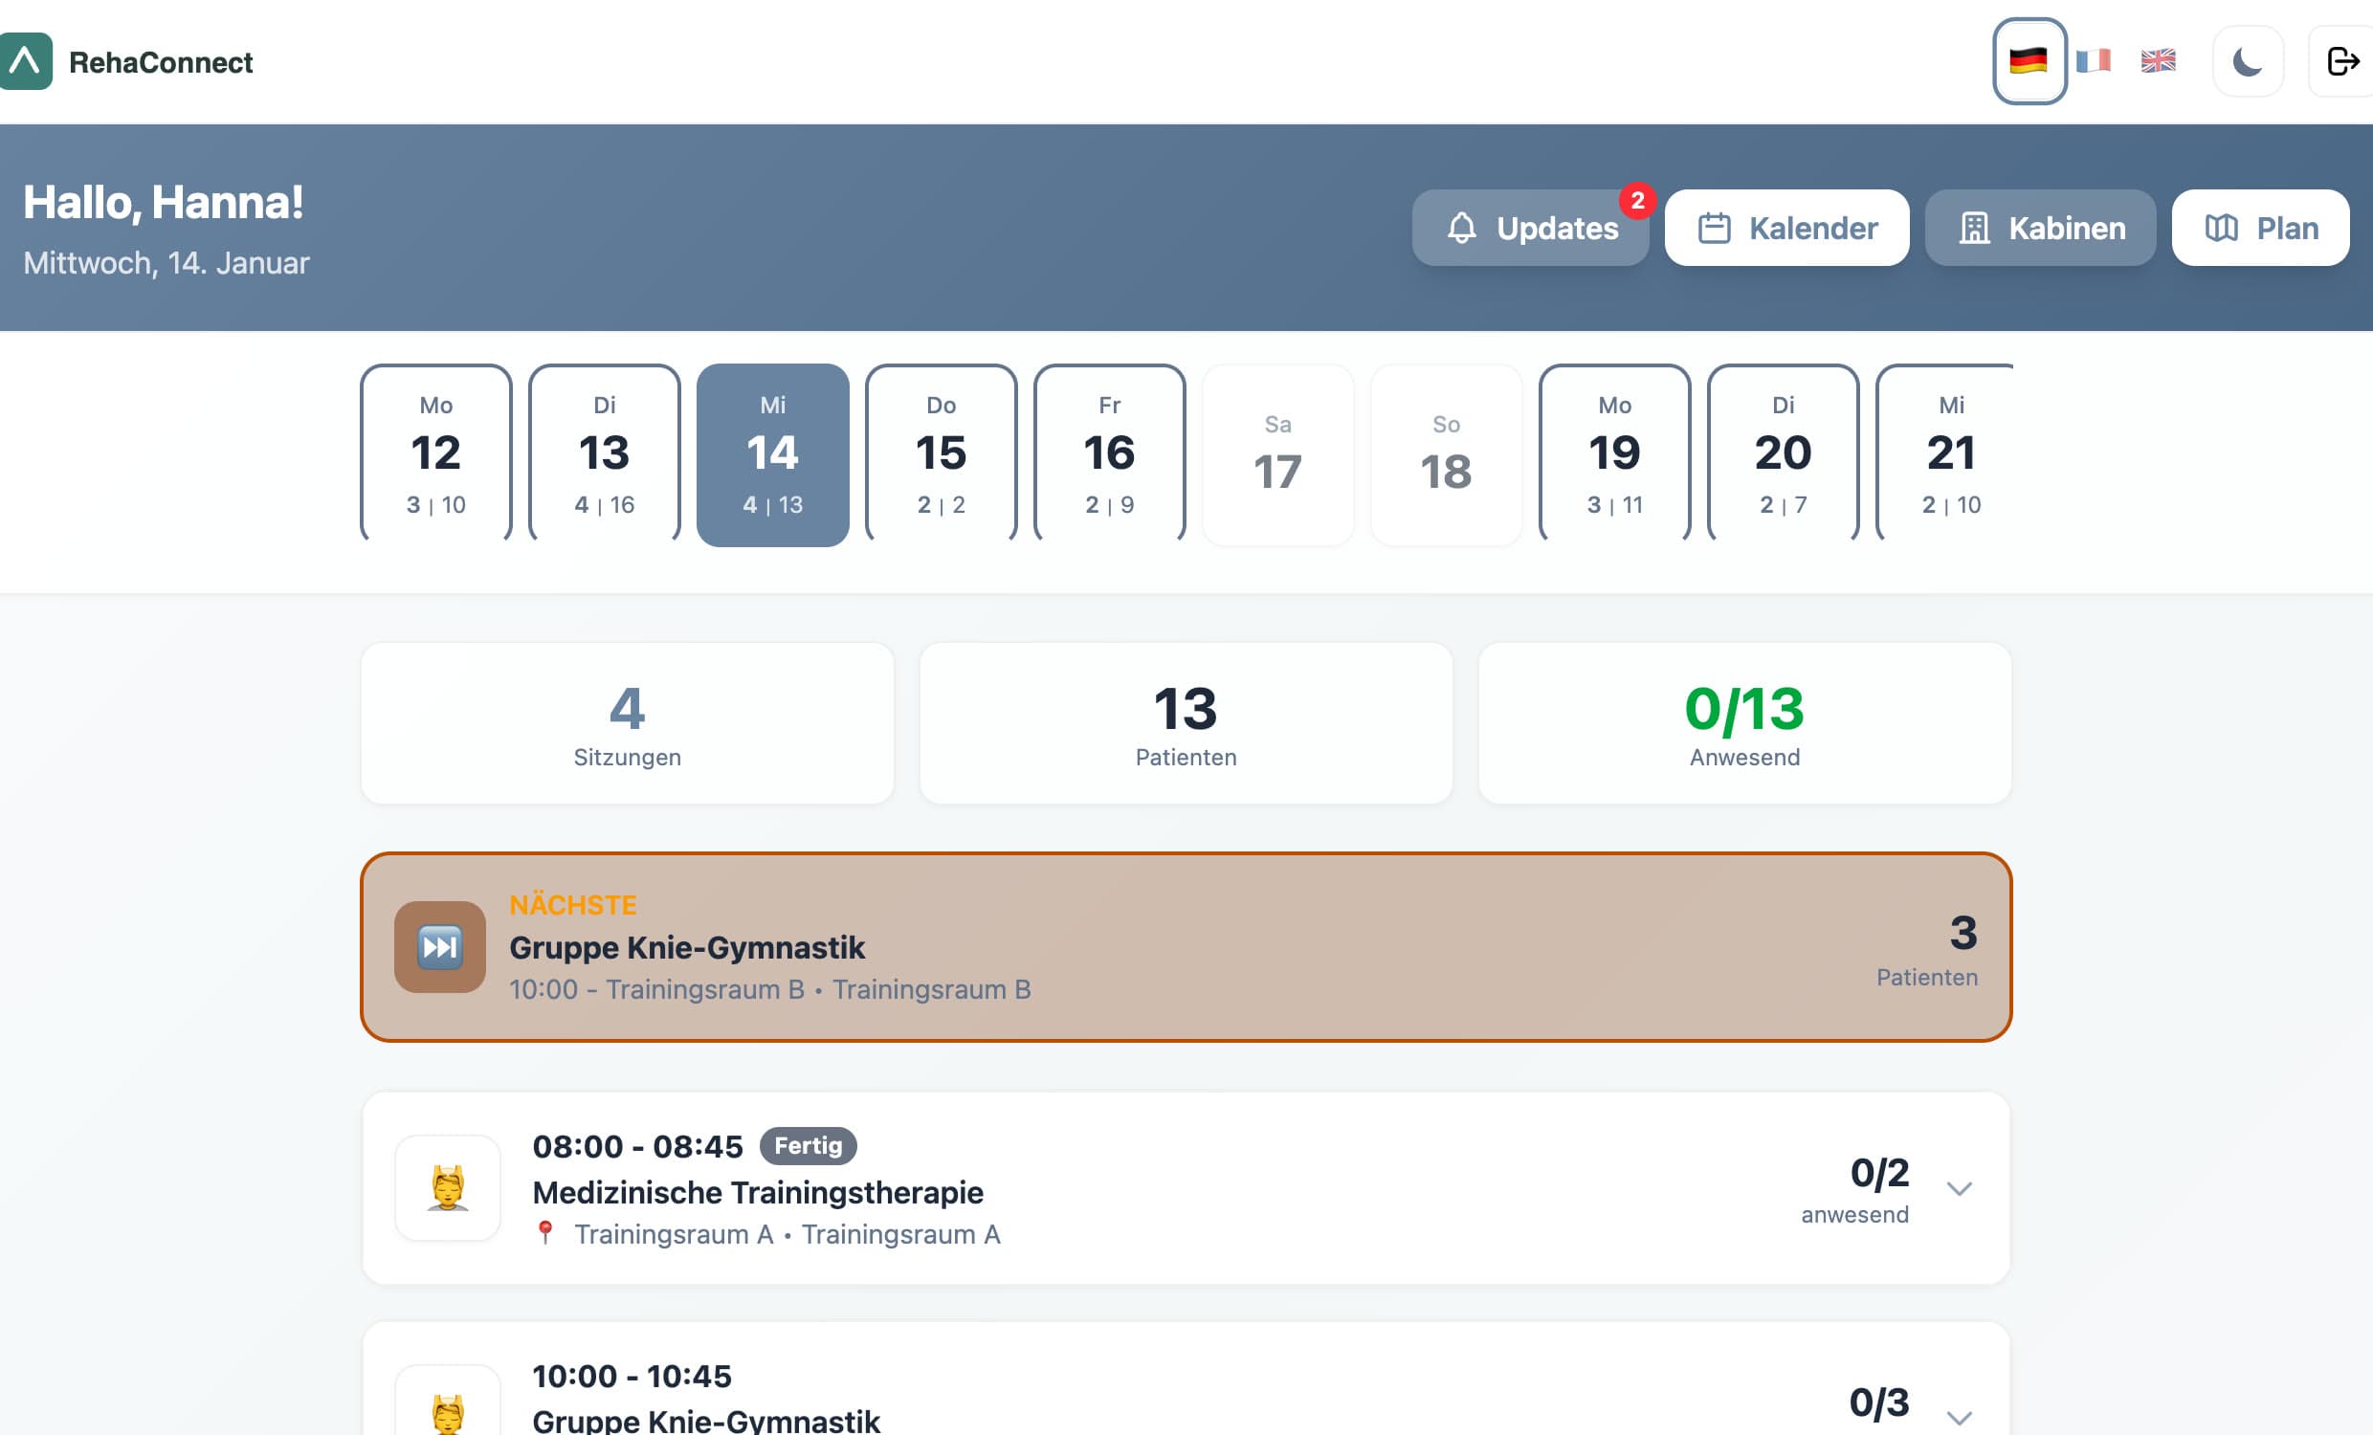Open the Plan view
Viewport: 2373px width, 1435px height.
click(x=2259, y=229)
